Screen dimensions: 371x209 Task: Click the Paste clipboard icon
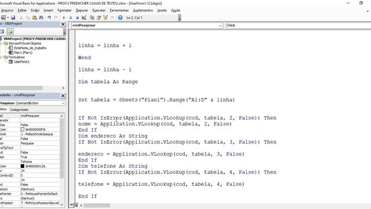click(x=35, y=17)
